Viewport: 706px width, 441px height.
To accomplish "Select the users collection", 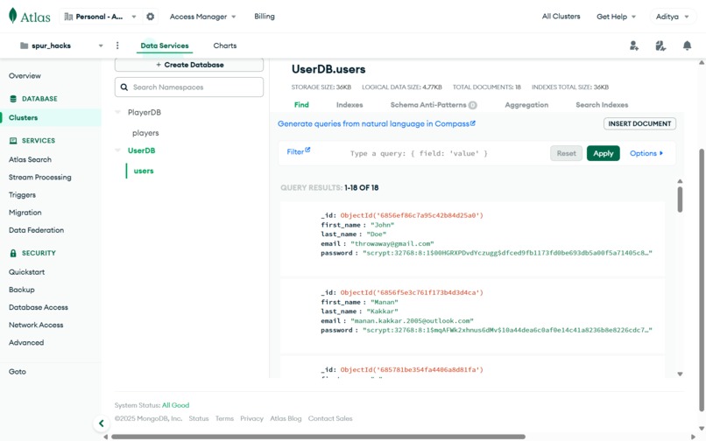I will pos(144,171).
